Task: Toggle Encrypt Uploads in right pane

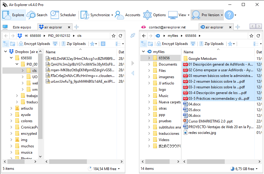Action: (x=172, y=44)
